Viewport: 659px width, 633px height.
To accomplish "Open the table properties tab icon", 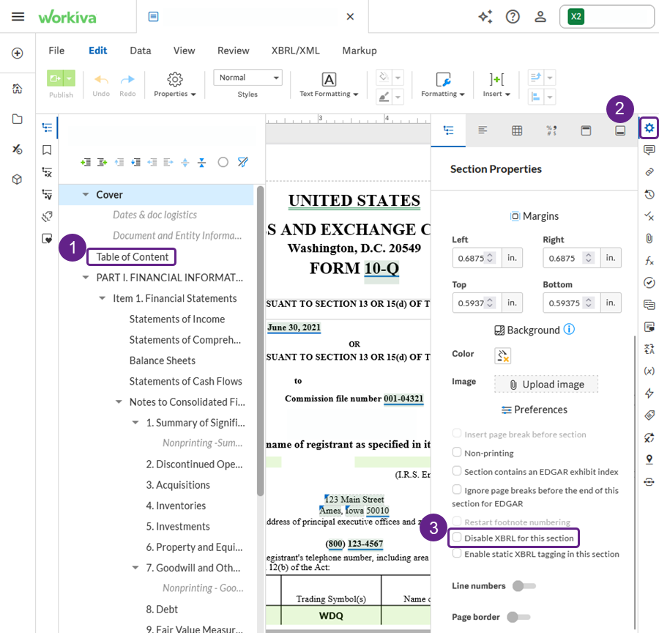I will pyautogui.click(x=517, y=130).
